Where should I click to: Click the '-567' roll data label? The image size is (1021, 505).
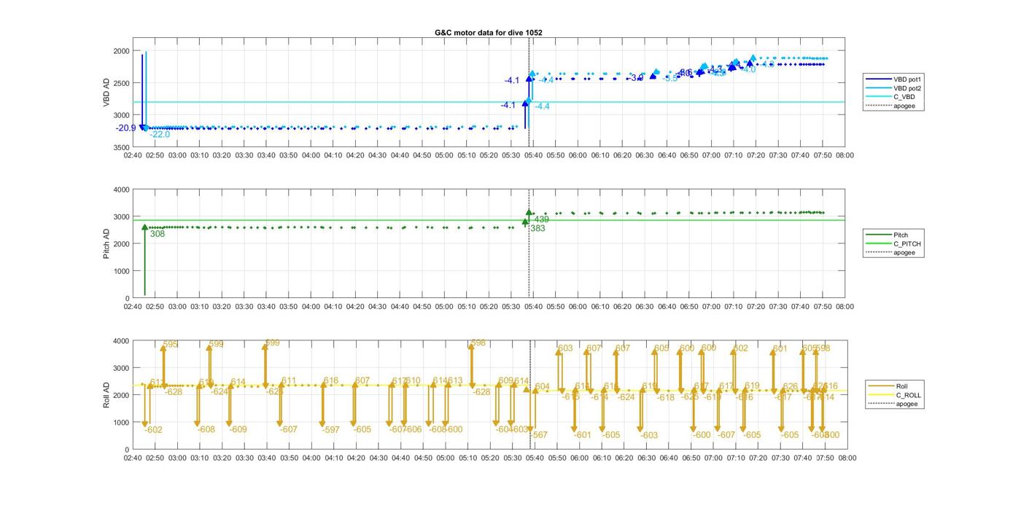538,435
